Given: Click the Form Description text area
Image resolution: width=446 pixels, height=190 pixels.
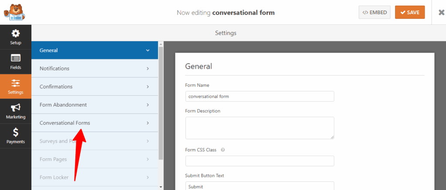Looking at the screenshot, I should 260,128.
